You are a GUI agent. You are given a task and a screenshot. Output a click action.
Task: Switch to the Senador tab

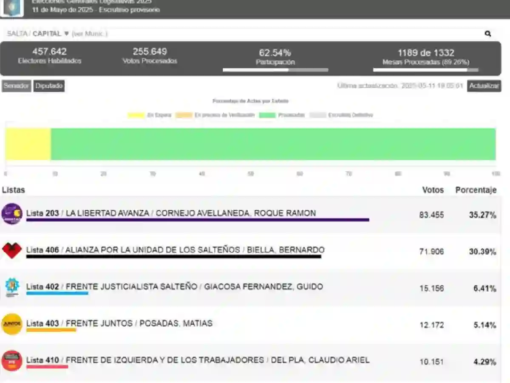[x=16, y=86]
